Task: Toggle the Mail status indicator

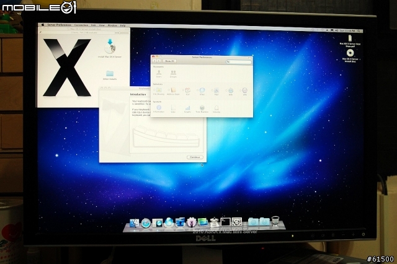Action: 212,90
